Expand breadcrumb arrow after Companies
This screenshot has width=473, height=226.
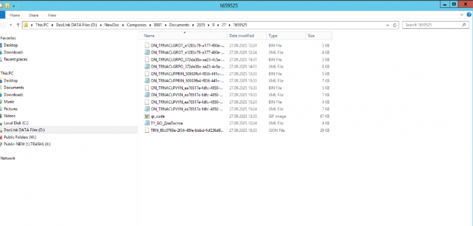(150, 25)
